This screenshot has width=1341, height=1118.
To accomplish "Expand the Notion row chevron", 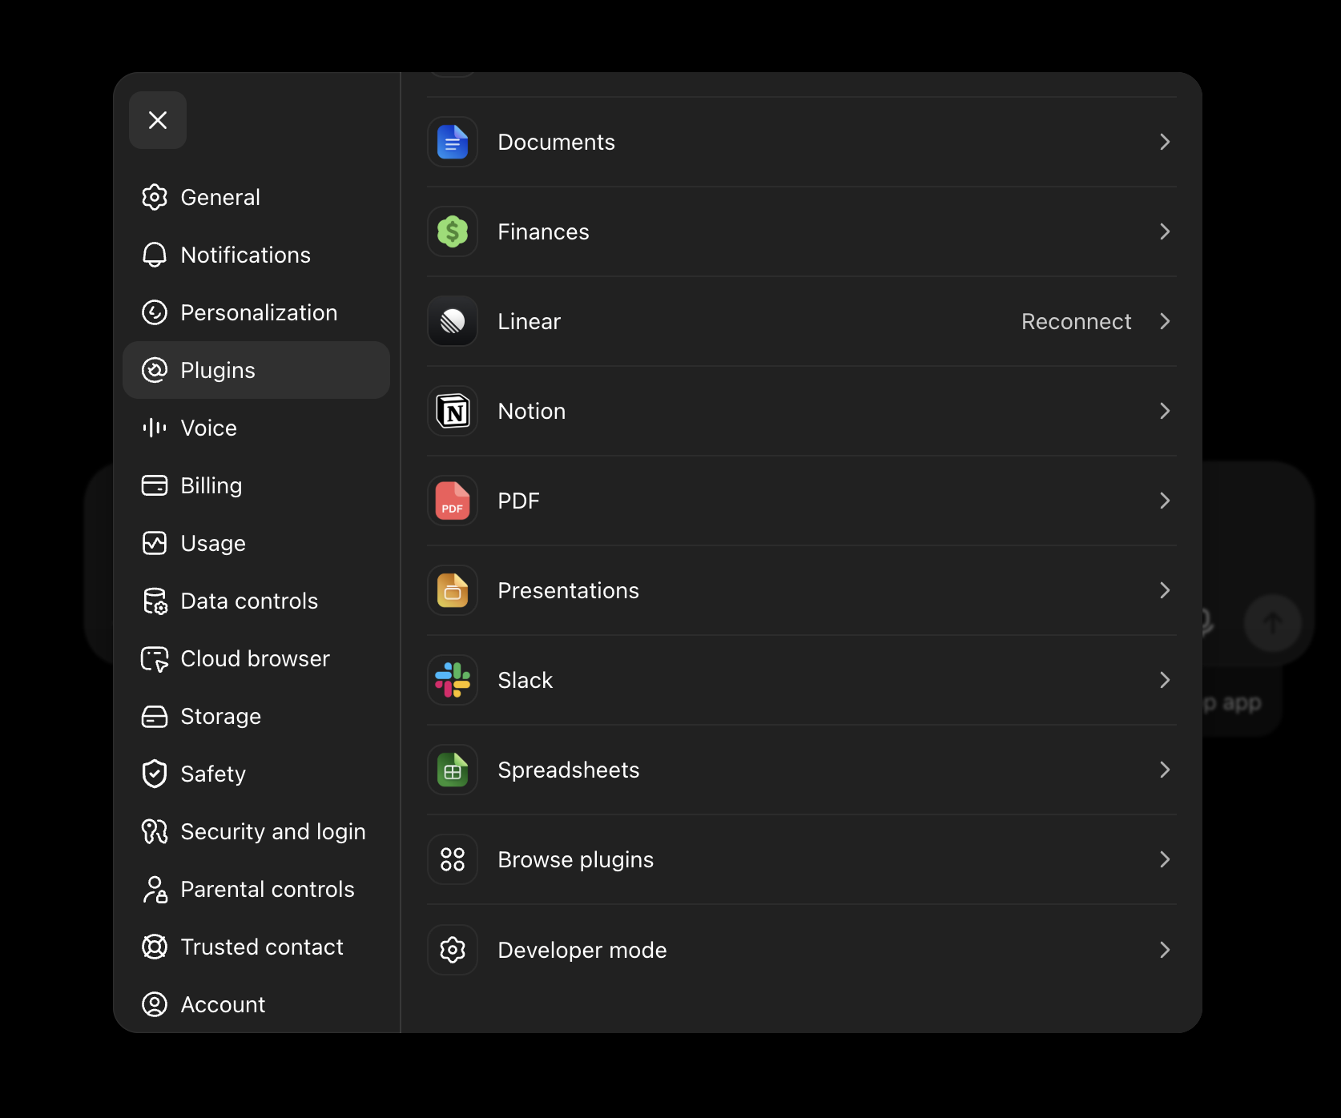I will tap(1165, 411).
